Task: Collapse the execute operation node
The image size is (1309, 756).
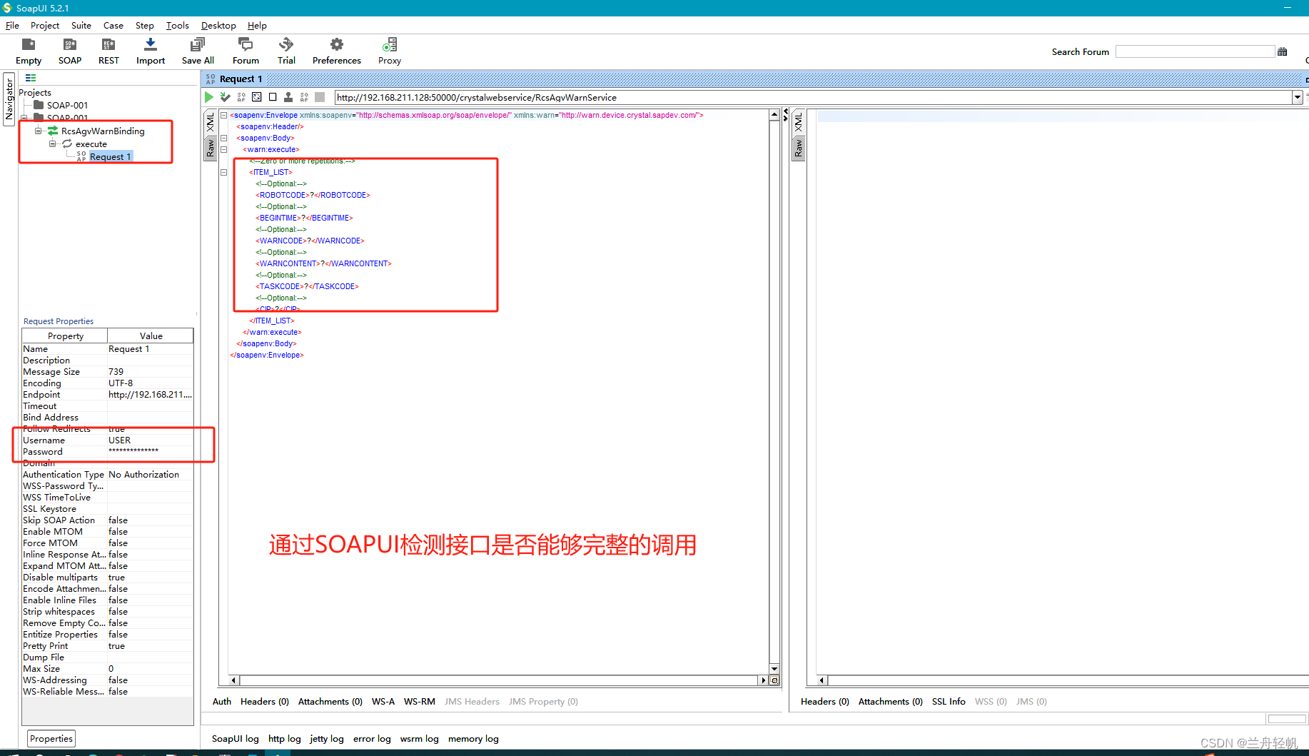Action: (x=52, y=143)
